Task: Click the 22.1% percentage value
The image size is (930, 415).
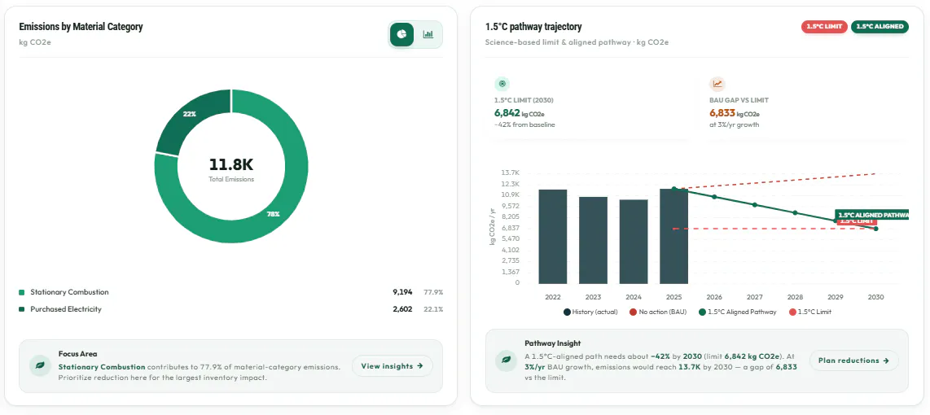Action: (x=433, y=309)
